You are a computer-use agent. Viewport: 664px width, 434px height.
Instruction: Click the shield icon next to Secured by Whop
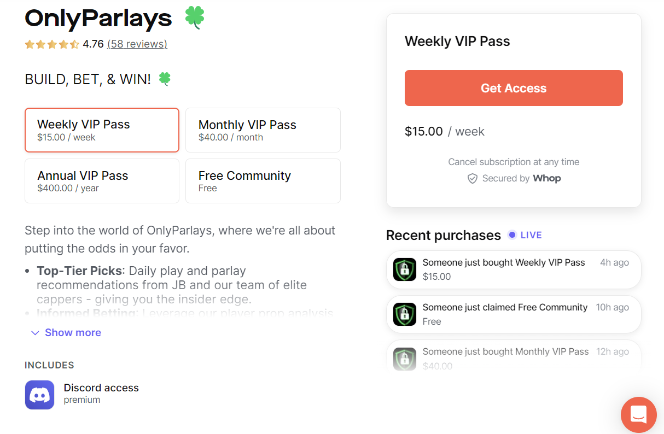[472, 178]
